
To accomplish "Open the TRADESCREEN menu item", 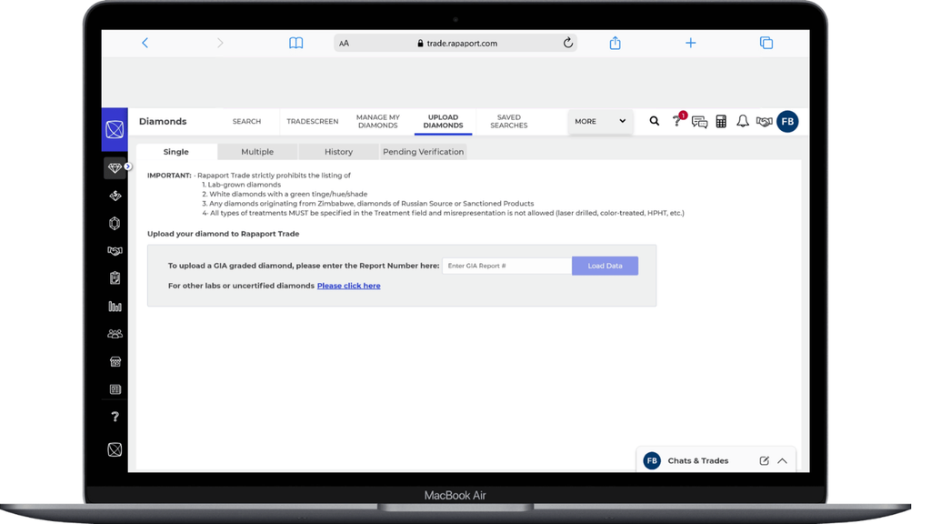I will pos(313,121).
